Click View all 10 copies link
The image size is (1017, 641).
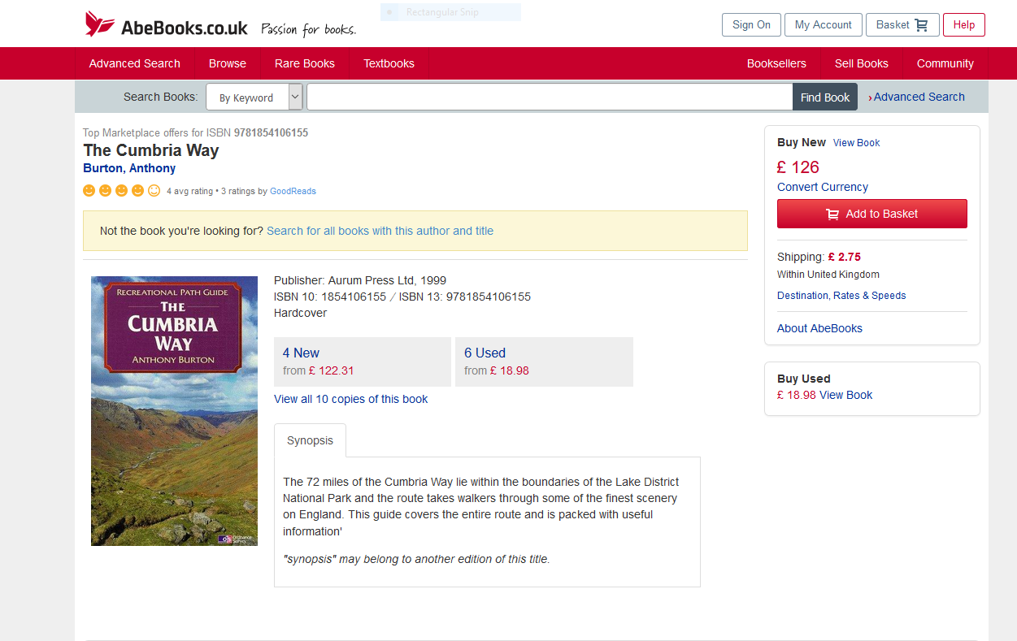350,399
